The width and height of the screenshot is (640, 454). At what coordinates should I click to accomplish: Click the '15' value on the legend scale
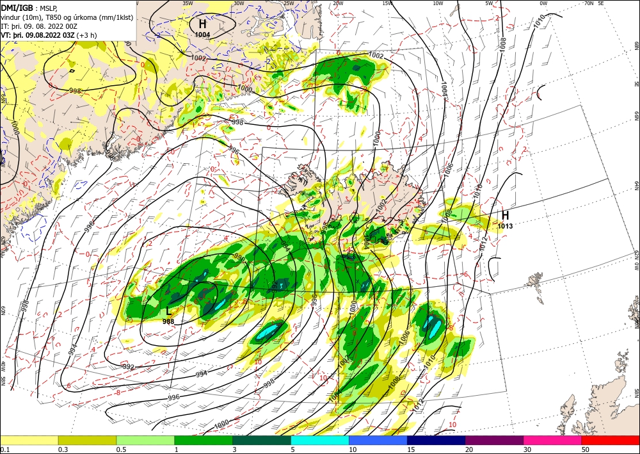click(411, 450)
